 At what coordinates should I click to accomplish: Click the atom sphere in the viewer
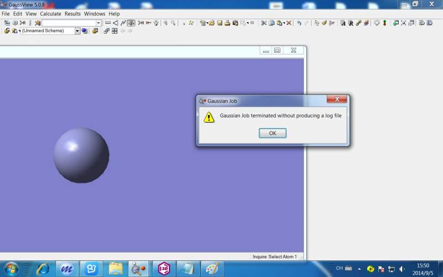[81, 155]
